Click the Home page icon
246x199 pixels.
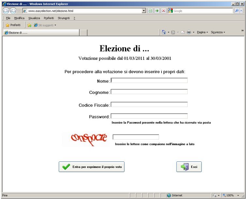click(164, 32)
